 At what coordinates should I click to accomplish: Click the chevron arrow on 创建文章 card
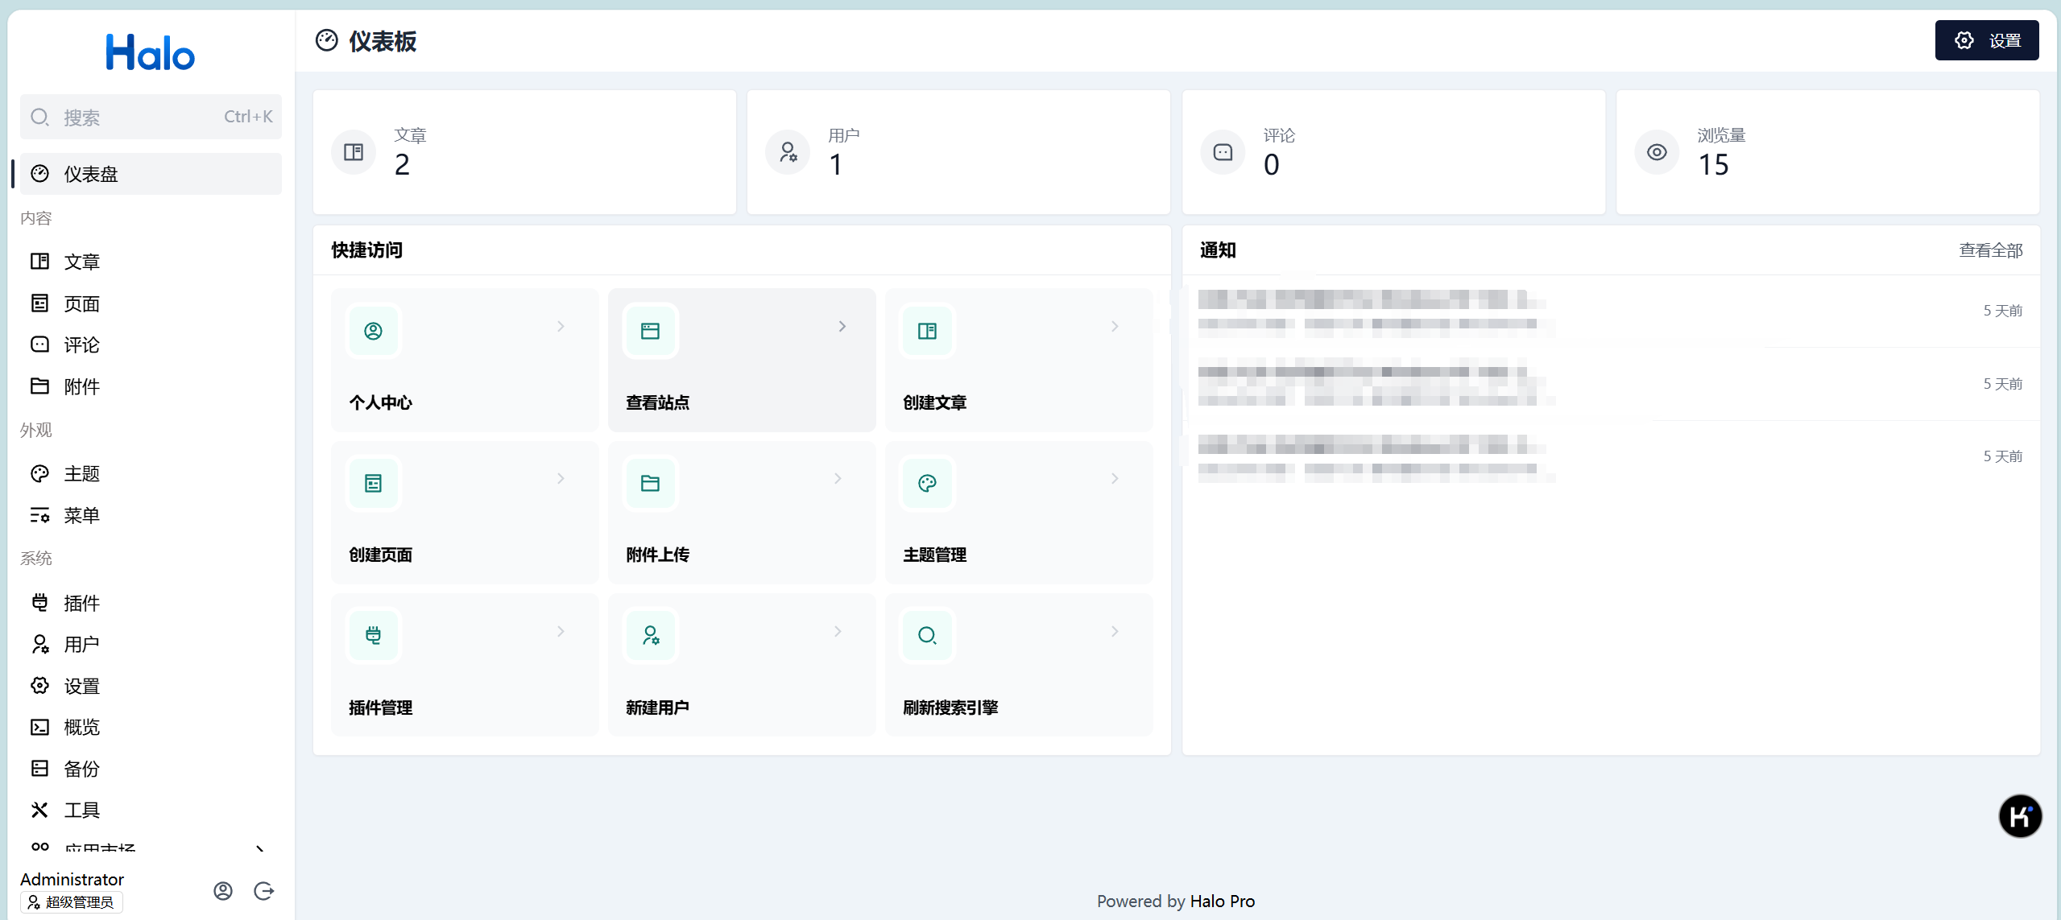[1115, 326]
